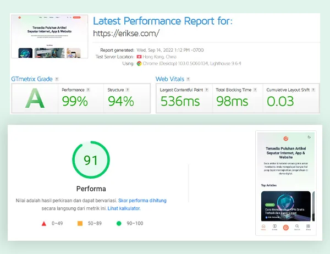Viewport: 330px width, 254px height.
Task: Tap the Home tab in mobile bottom navigation
Action: coord(263,227)
